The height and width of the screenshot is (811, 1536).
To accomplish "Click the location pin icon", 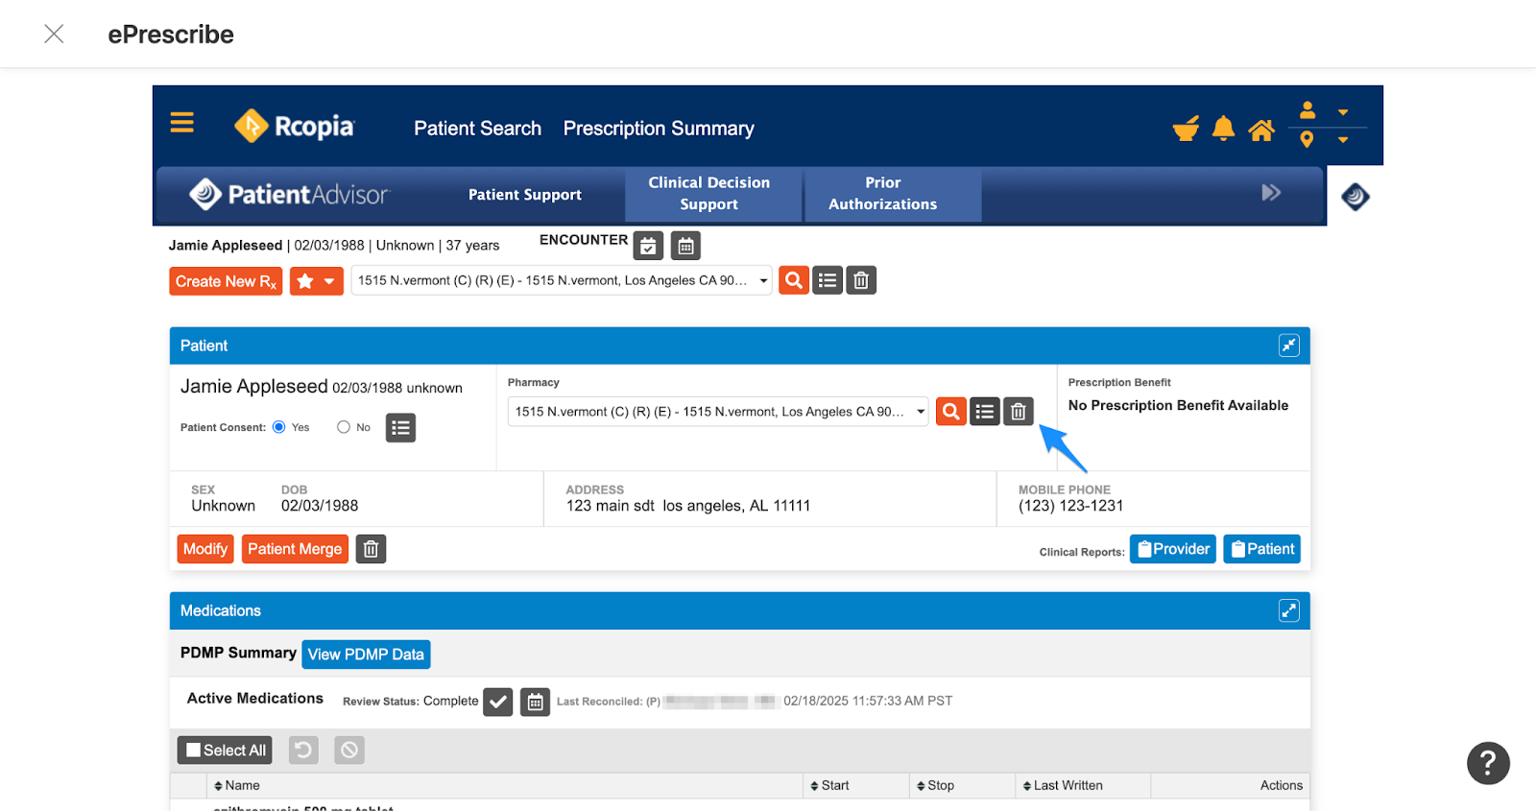I will 1307,140.
